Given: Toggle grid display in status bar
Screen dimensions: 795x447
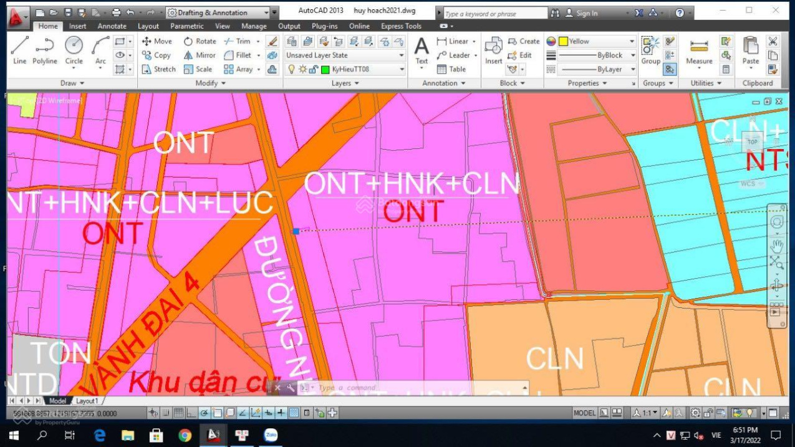Looking at the screenshot, I should click(179, 413).
